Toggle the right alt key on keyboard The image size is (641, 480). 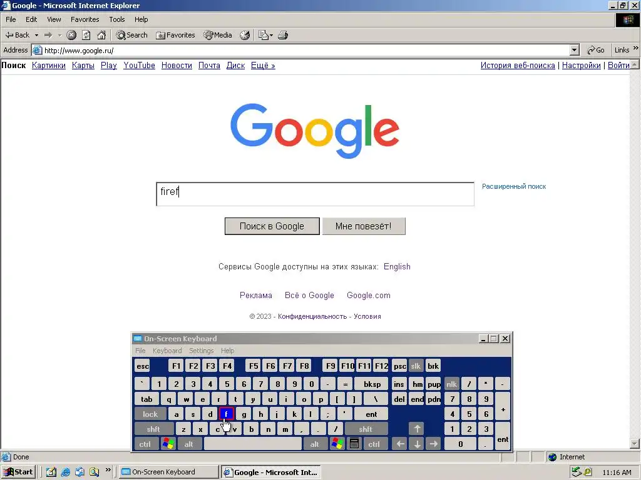click(314, 444)
